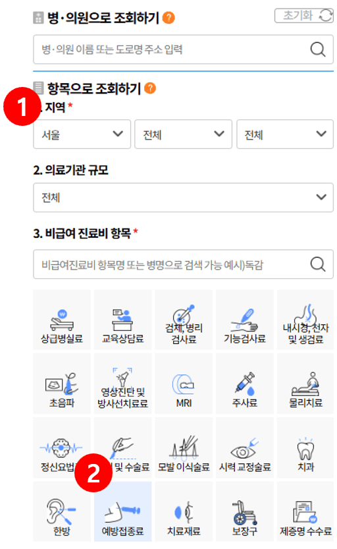Screen dimensions: 337x549
Task: Select the 처치 및 수술료 category icon
Action: point(122,448)
